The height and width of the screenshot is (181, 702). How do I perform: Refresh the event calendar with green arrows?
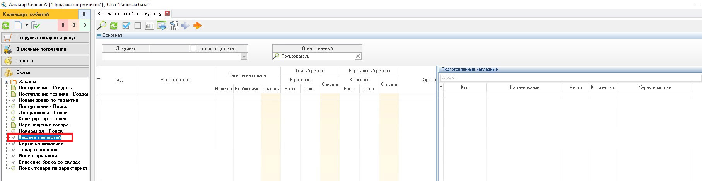pyautogui.click(x=6, y=26)
